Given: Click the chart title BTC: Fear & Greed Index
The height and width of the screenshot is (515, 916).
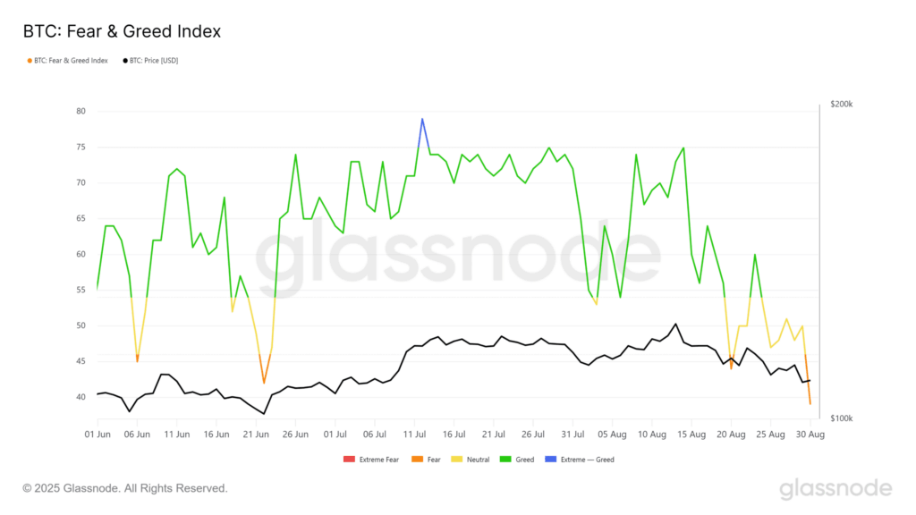Looking at the screenshot, I should 122,31.
